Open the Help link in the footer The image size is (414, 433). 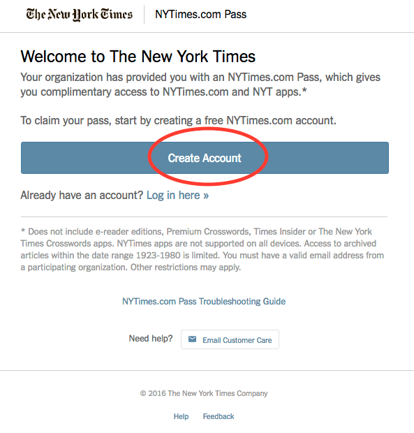click(181, 416)
